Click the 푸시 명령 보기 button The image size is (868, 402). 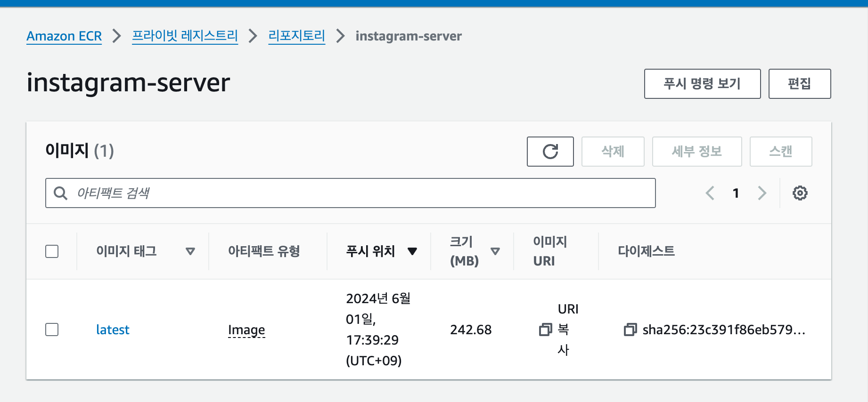(702, 84)
